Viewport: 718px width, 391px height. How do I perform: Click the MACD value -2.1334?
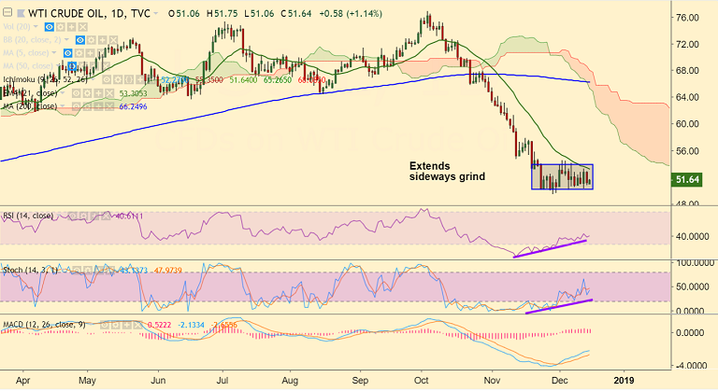click(x=190, y=325)
